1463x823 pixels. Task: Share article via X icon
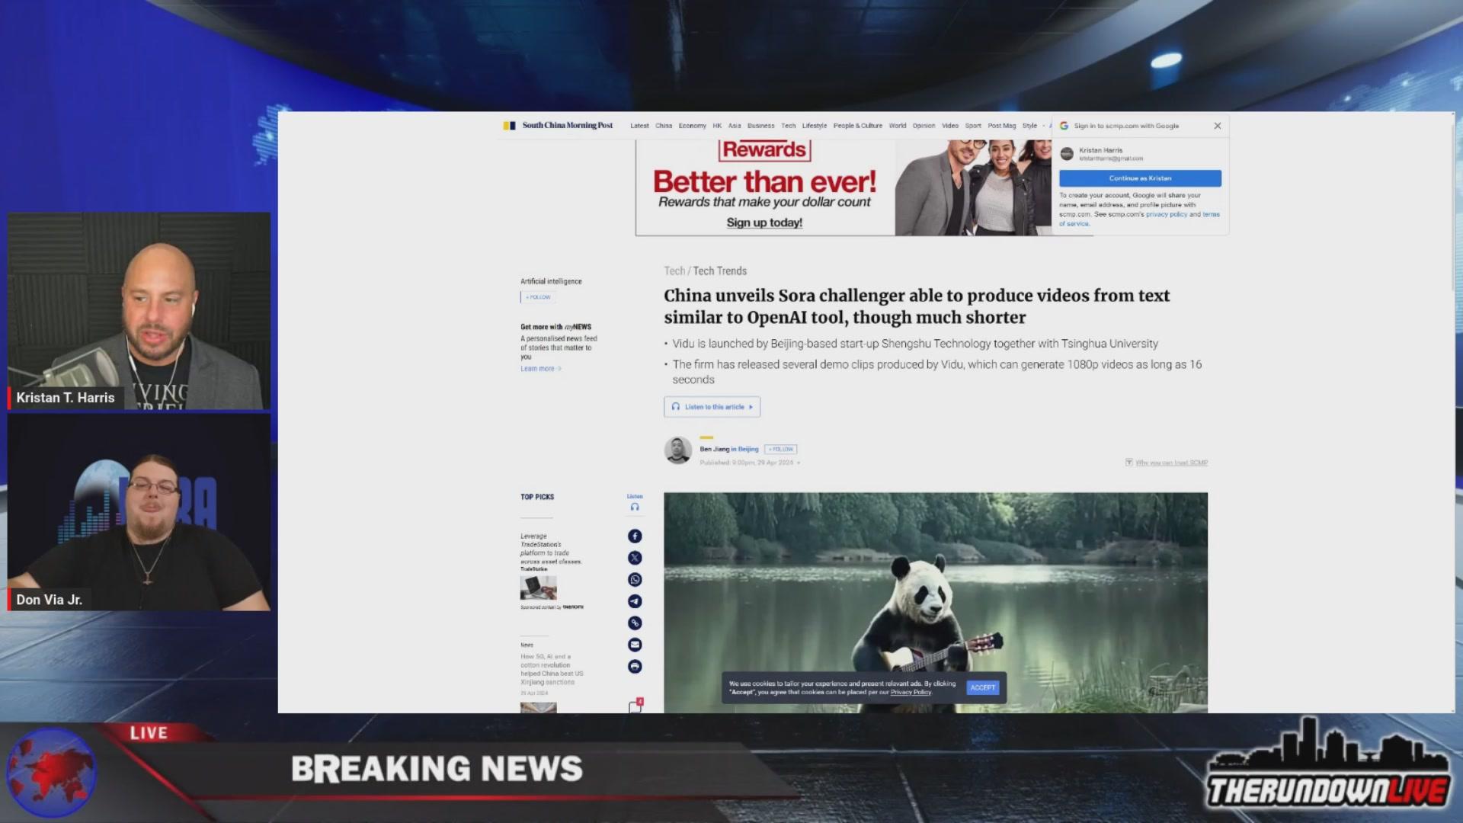pos(635,558)
